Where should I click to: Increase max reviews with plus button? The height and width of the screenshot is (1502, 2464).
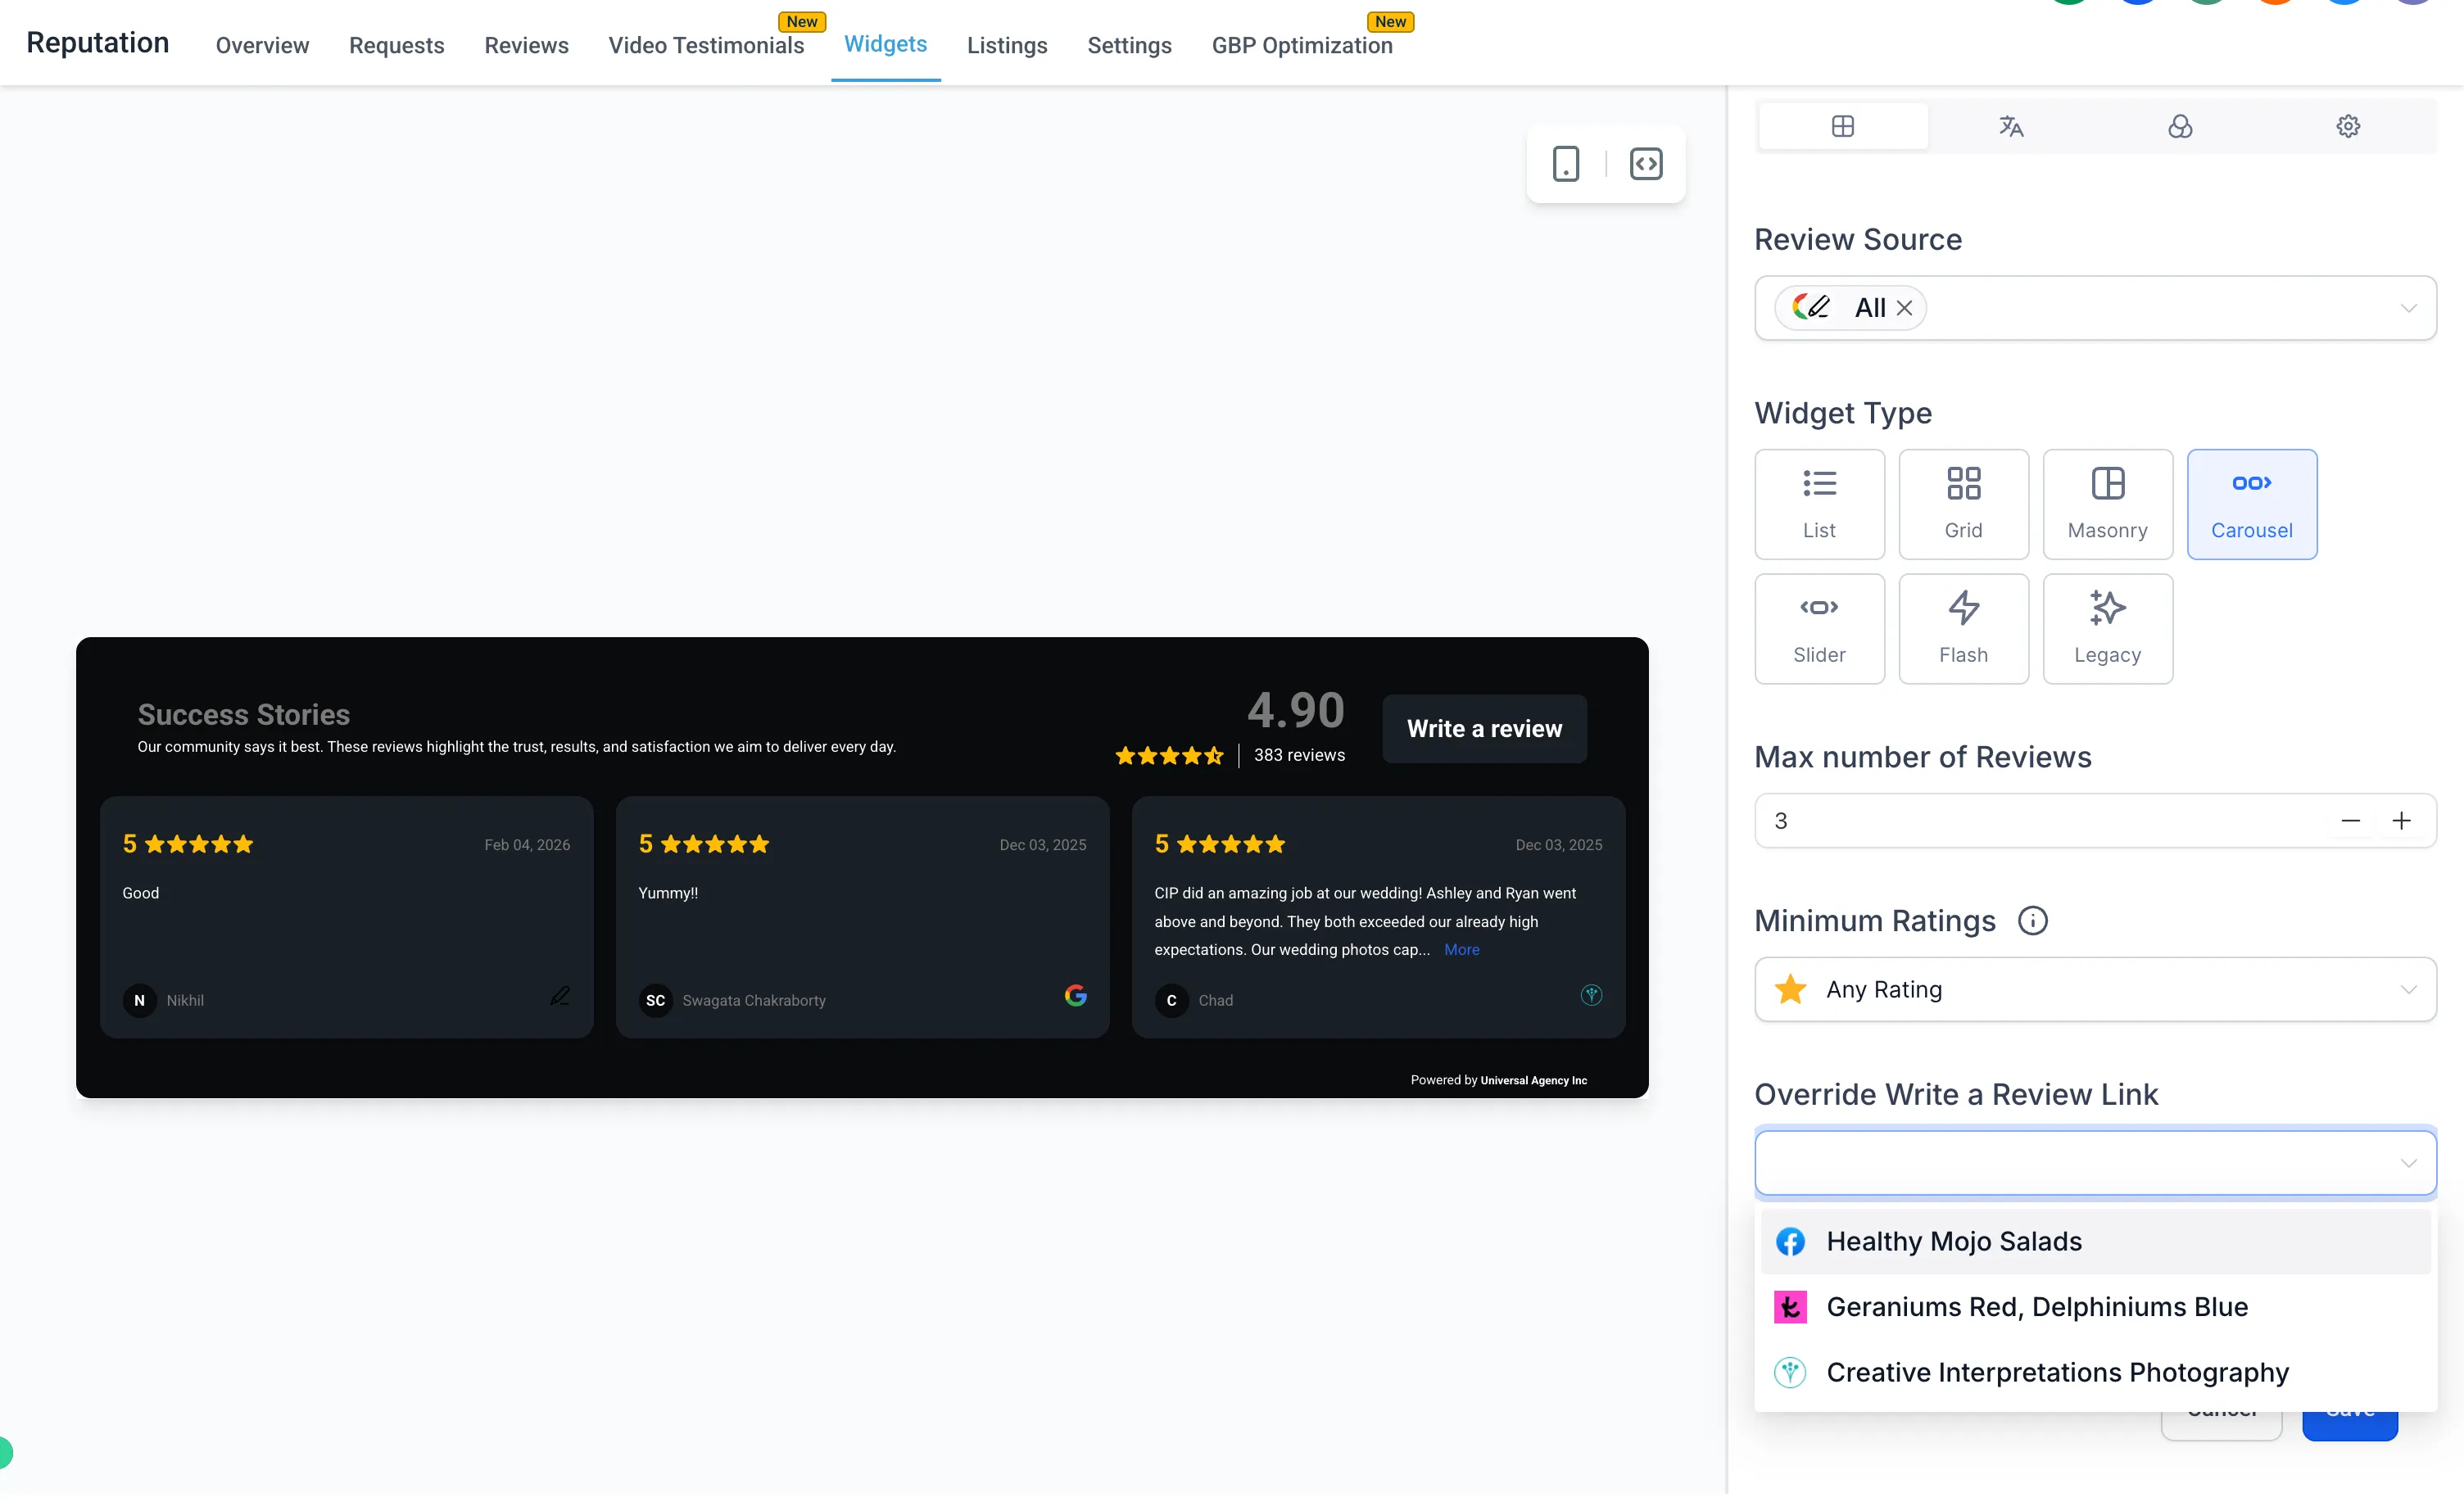2400,821
